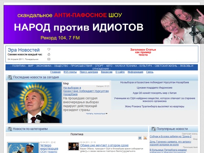
Task: Open the Связь link
Action: 150,72
